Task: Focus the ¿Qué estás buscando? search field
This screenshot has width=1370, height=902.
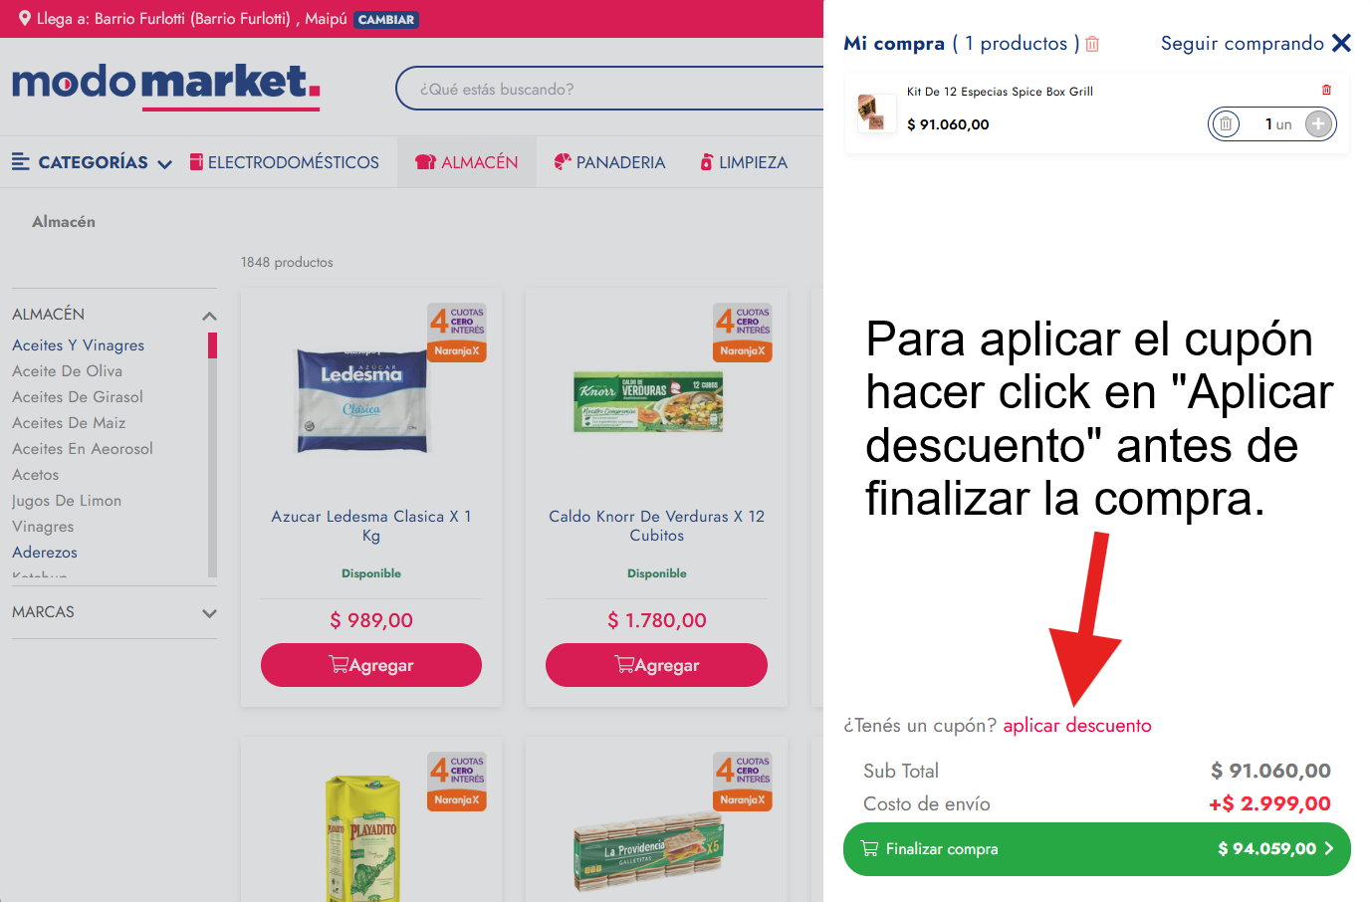Action: click(609, 89)
